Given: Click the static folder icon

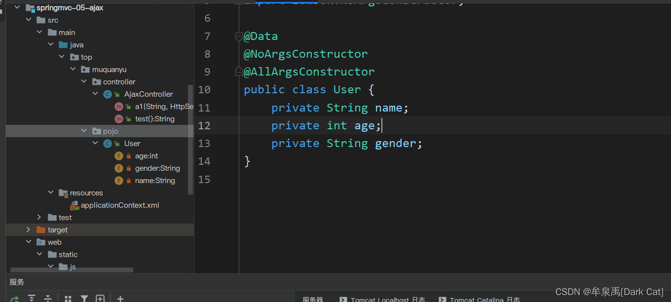Looking at the screenshot, I should (x=52, y=254).
